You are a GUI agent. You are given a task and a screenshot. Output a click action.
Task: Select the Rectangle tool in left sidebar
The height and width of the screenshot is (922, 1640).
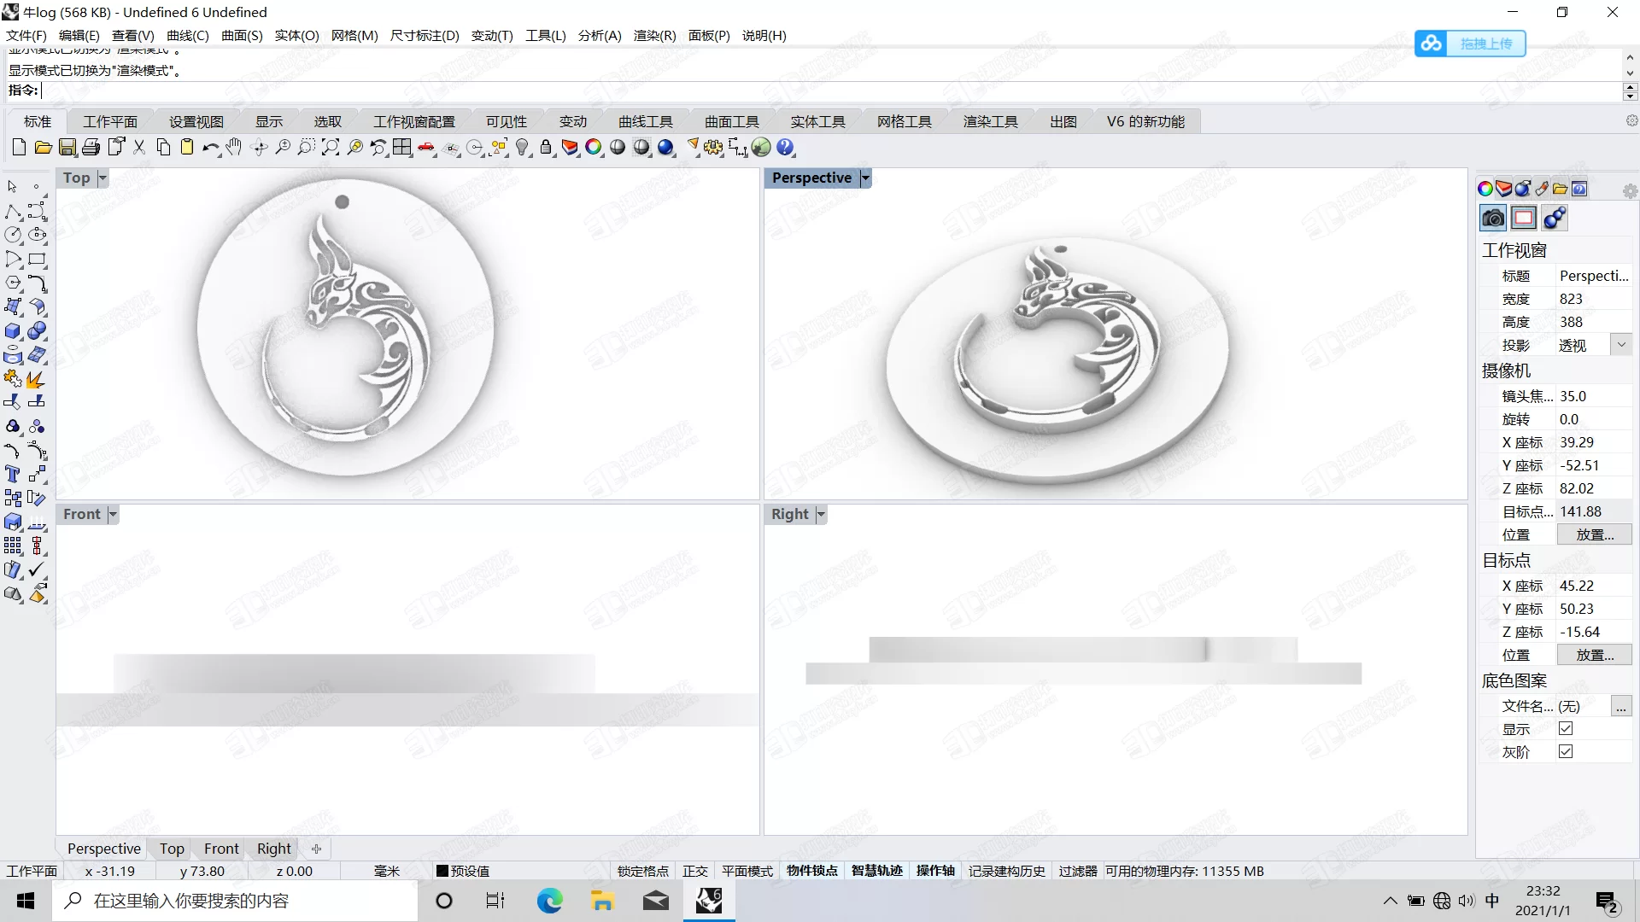click(x=37, y=259)
